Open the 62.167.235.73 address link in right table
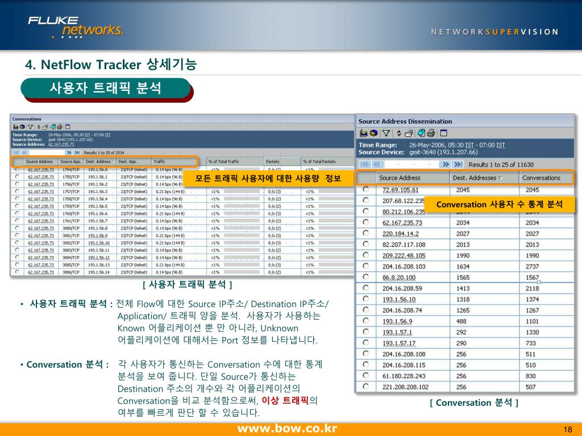The width and height of the screenshot is (582, 436). pyautogui.click(x=402, y=223)
